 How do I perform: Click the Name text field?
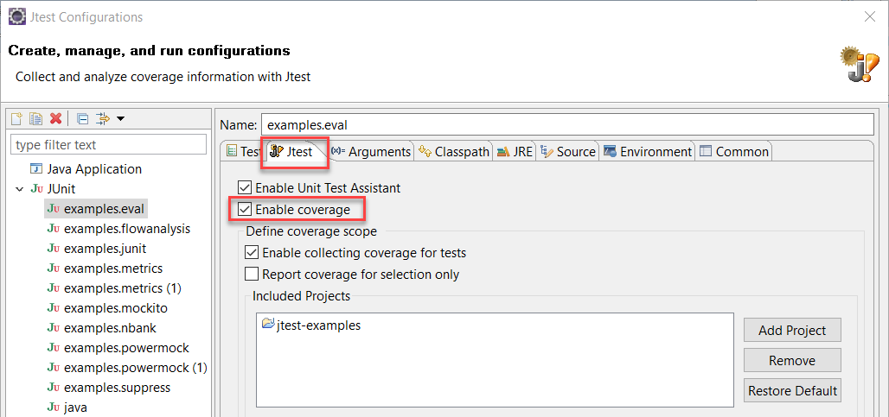[567, 125]
